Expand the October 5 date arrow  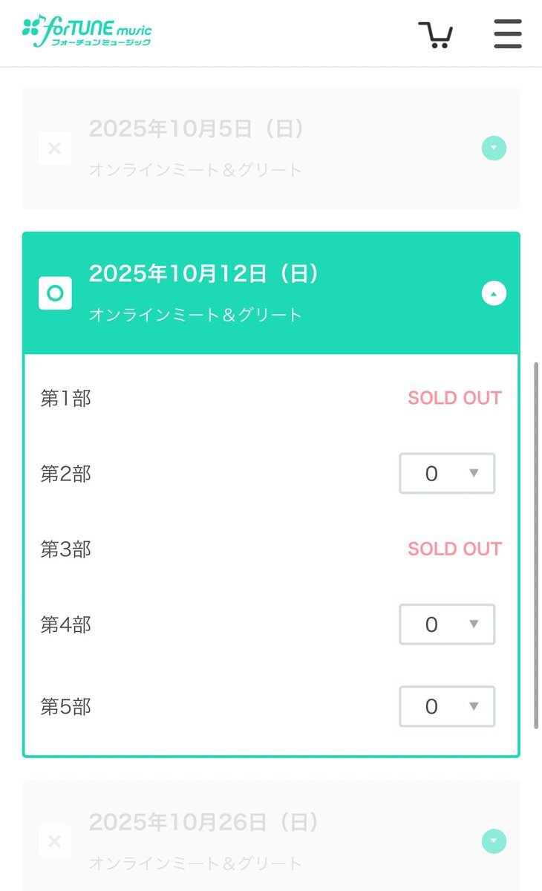pyautogui.click(x=494, y=148)
